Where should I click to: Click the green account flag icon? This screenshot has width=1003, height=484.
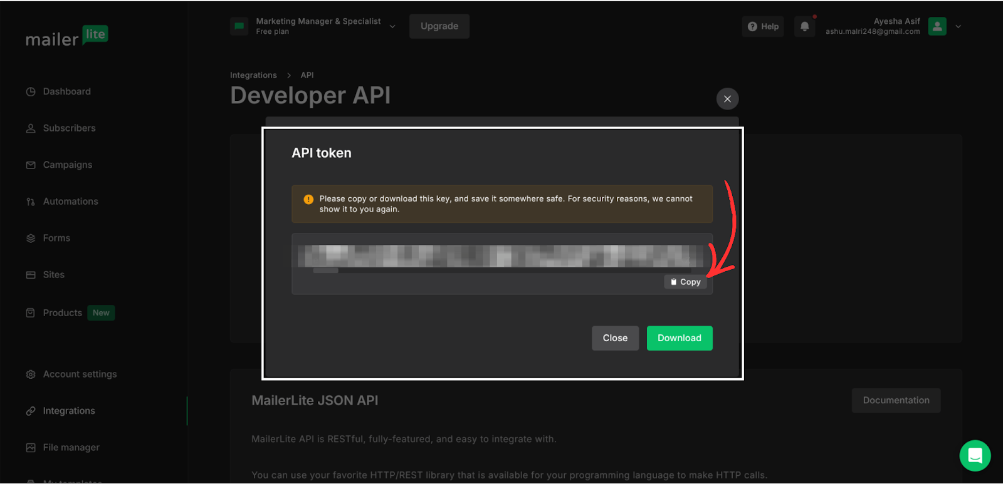click(x=239, y=26)
